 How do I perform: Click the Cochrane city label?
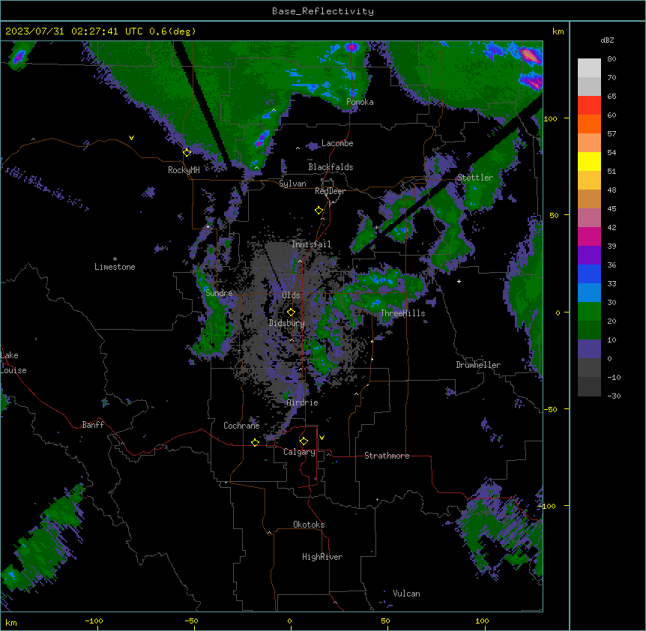[x=241, y=426]
